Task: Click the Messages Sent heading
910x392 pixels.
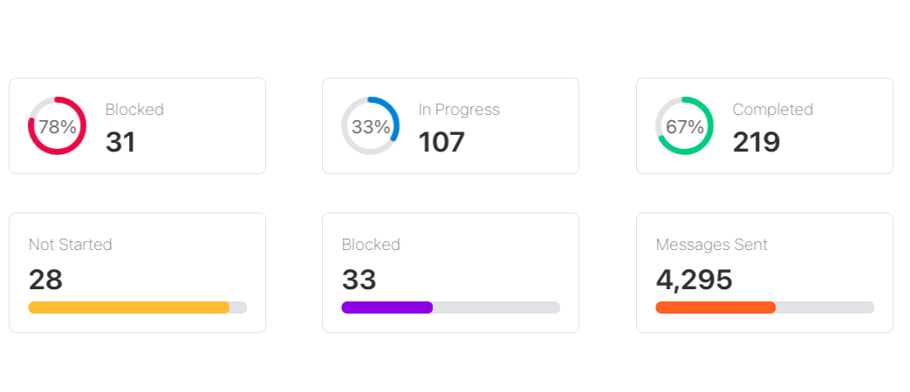Action: coord(711,245)
